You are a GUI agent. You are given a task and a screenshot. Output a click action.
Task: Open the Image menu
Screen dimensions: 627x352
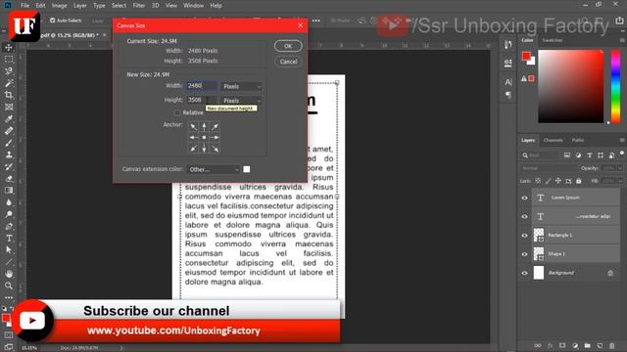59,6
